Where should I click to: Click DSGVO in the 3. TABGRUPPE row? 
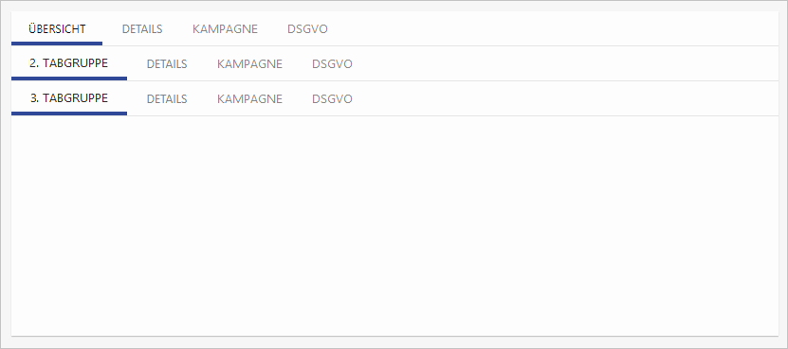[332, 99]
